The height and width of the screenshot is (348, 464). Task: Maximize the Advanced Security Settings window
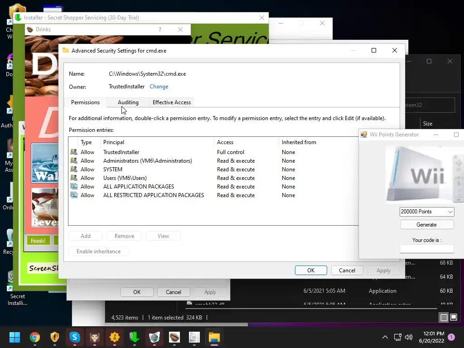(x=374, y=50)
